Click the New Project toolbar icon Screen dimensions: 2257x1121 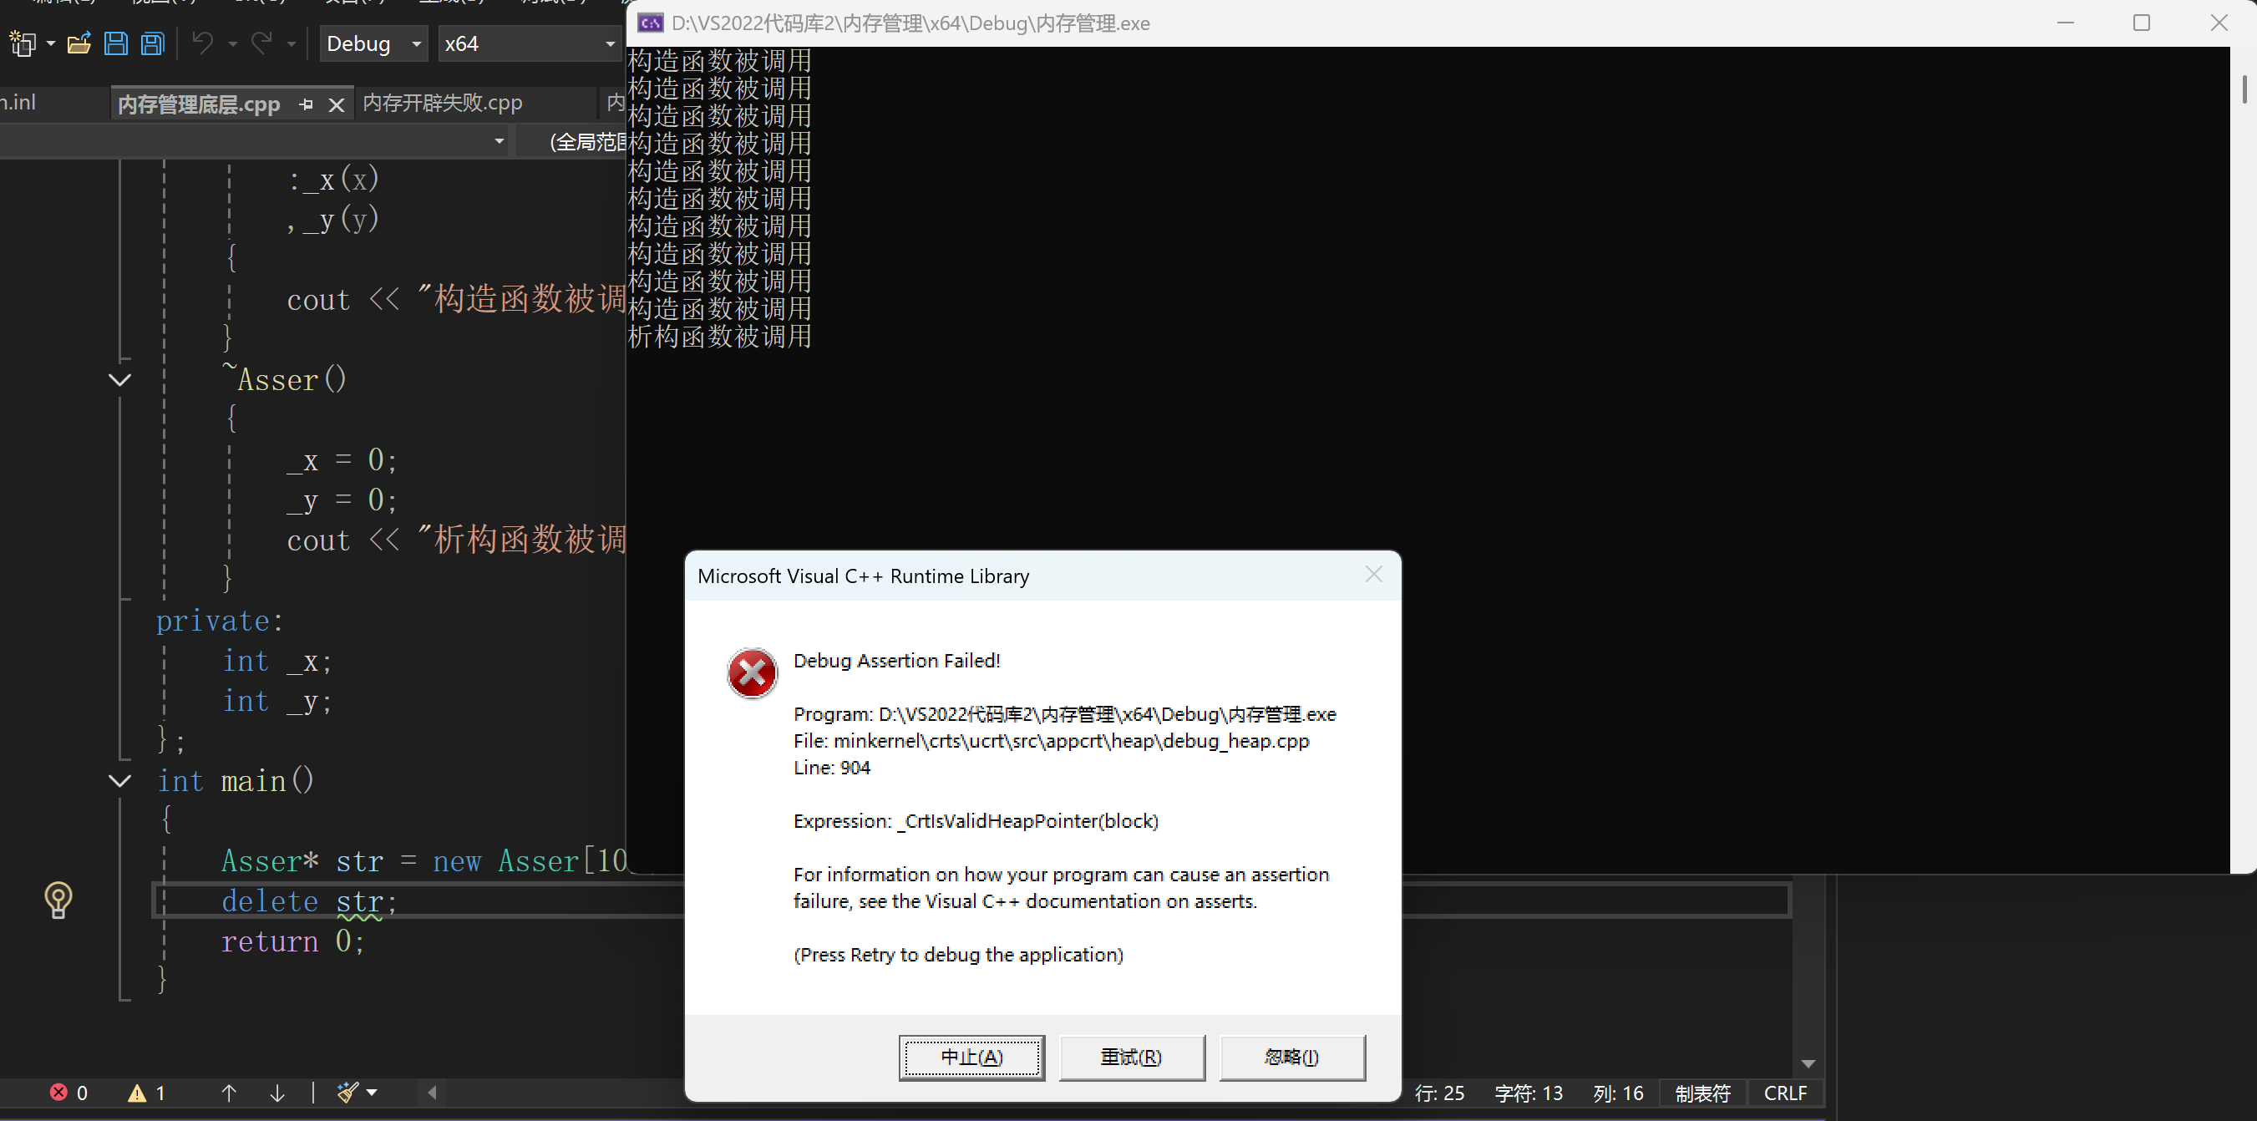(23, 43)
